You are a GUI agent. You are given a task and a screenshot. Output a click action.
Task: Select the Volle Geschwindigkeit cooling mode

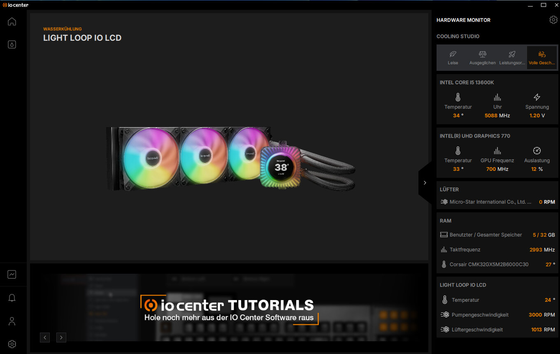point(542,58)
